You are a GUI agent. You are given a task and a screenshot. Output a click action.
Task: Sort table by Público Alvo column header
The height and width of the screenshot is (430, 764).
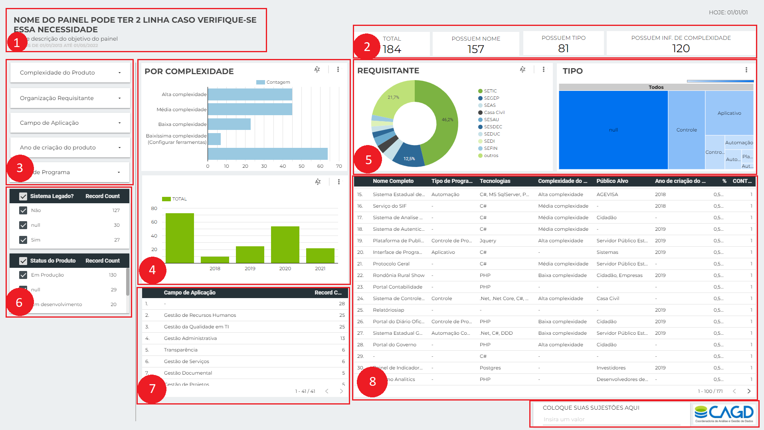pos(612,181)
